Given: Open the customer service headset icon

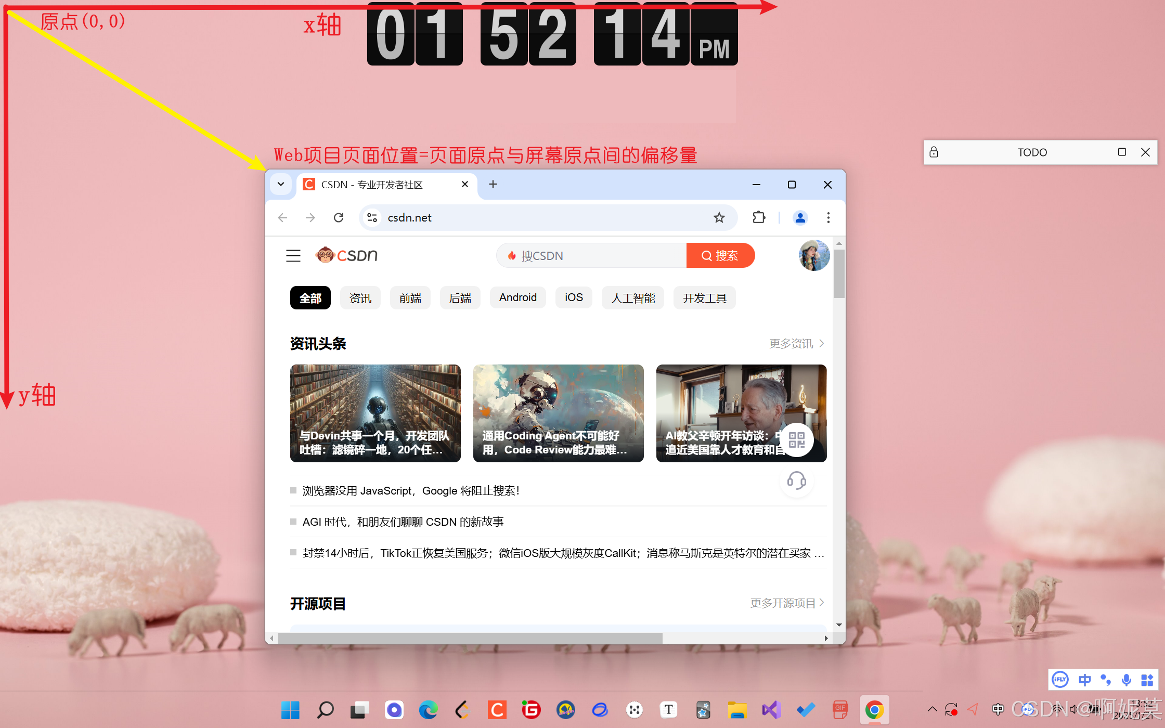Looking at the screenshot, I should pos(796,480).
